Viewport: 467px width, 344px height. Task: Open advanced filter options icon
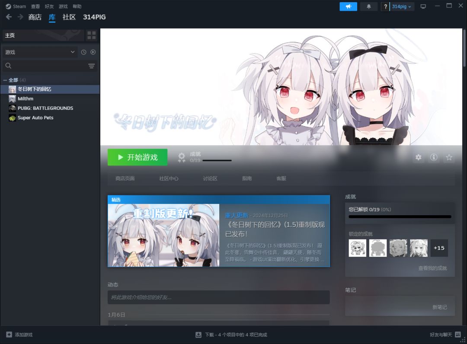coord(91,66)
